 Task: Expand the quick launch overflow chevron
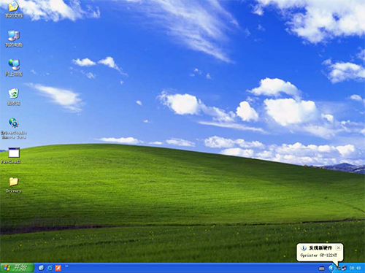point(66,266)
